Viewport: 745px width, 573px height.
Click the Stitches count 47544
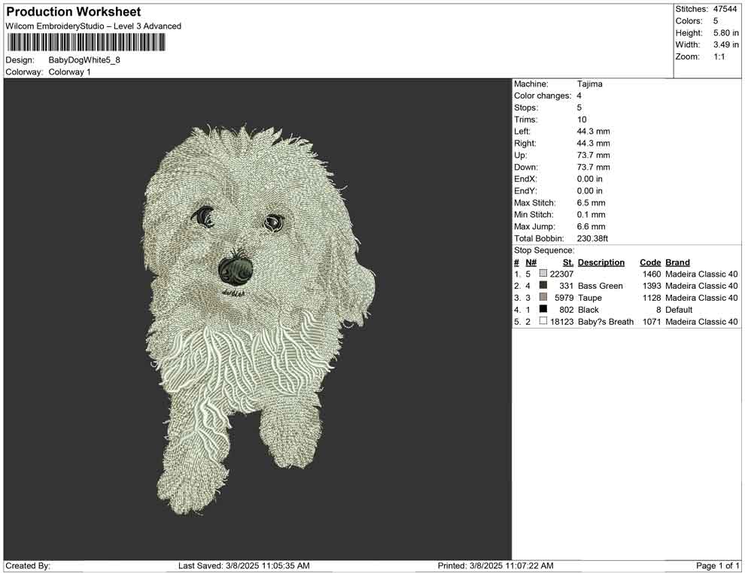[725, 9]
